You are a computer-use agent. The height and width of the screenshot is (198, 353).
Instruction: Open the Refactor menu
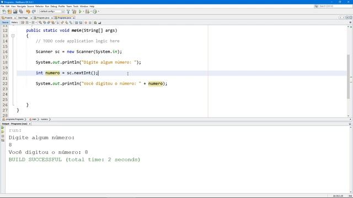(39, 6)
